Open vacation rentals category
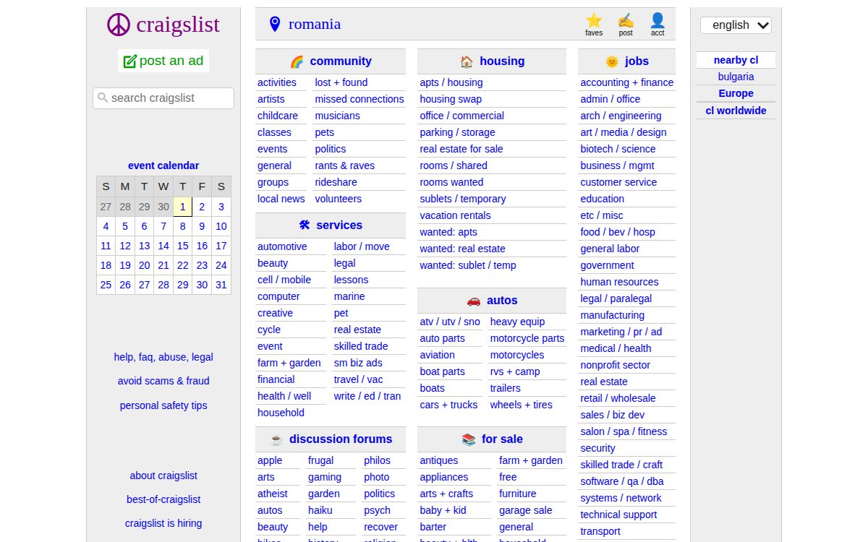This screenshot has width=868, height=542. click(x=455, y=215)
